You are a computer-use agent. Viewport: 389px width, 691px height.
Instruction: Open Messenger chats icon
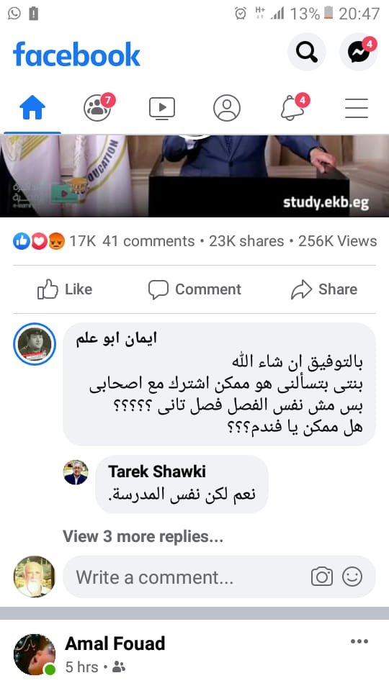[x=359, y=53]
